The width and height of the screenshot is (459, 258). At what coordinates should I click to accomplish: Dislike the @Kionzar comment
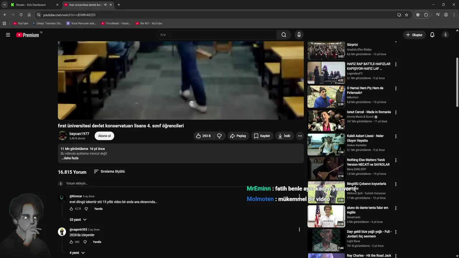point(86,209)
